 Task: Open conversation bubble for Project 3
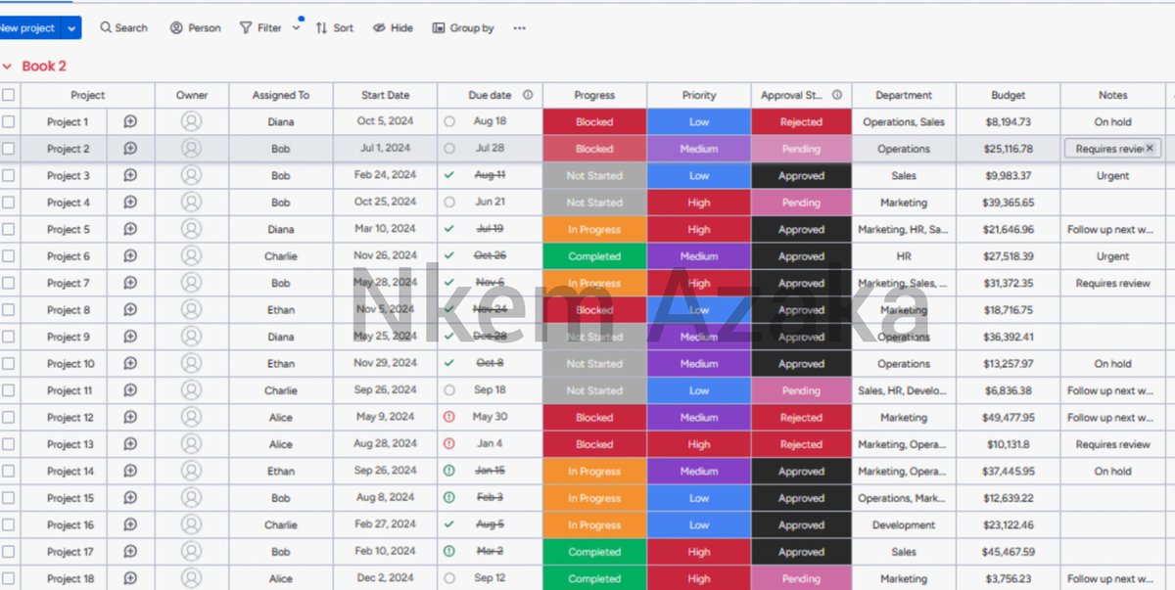(130, 175)
